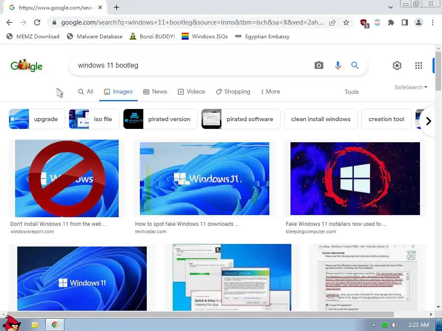
Task: Open the SafeSearch dropdown
Action: point(411,87)
